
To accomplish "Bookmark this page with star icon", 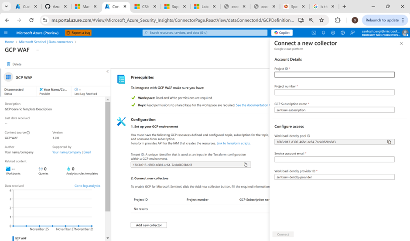I will click(321, 20).
